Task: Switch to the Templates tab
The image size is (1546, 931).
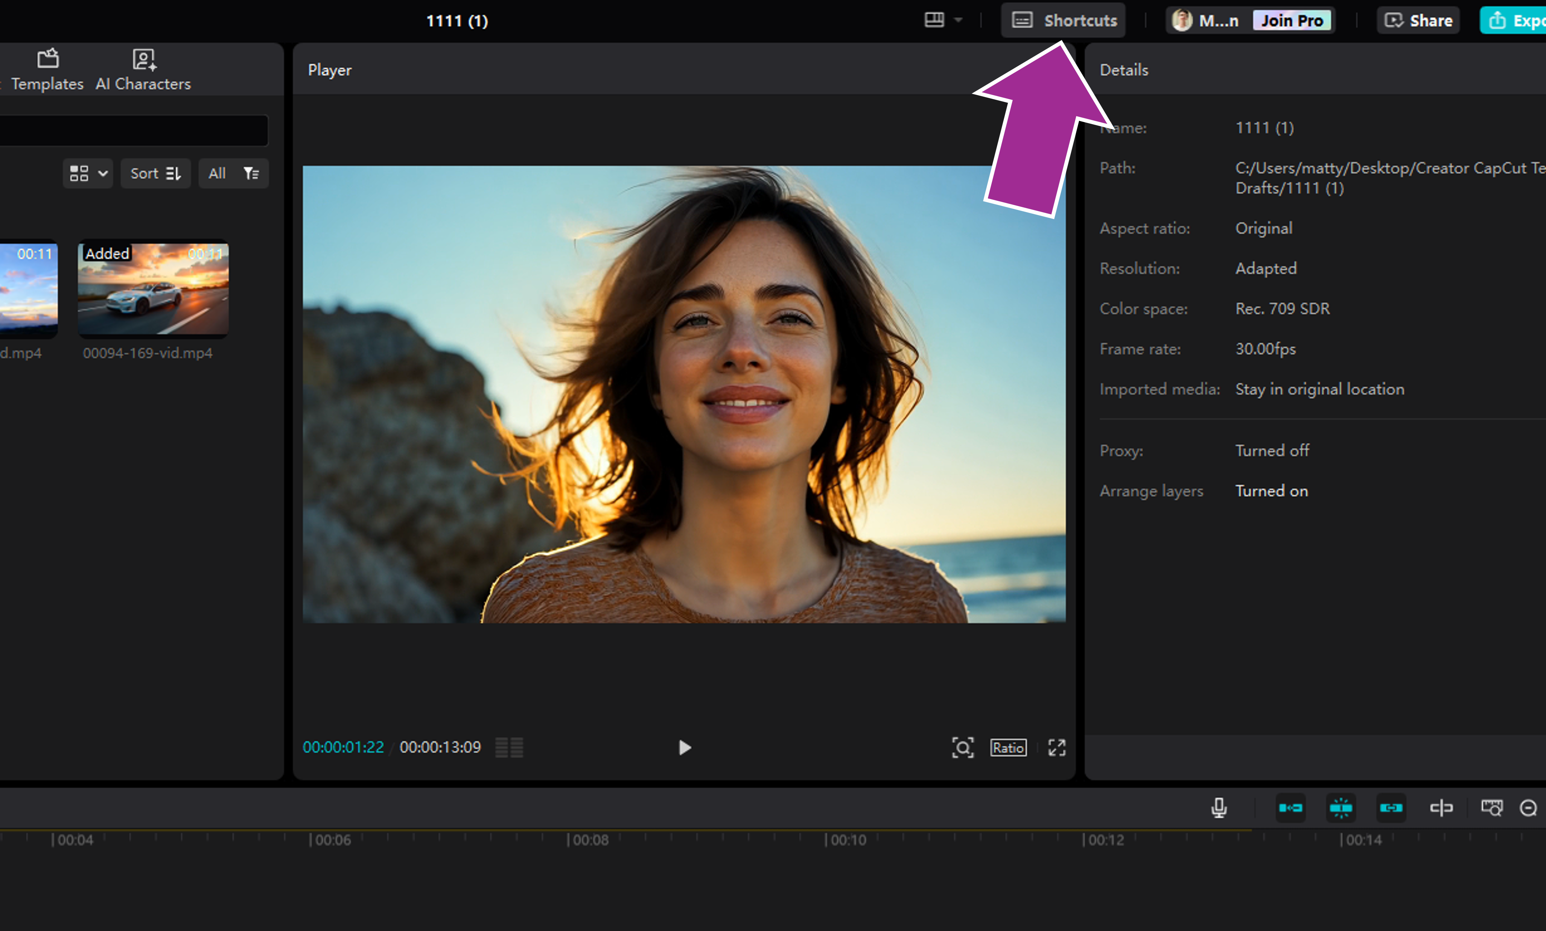Action: (x=47, y=69)
